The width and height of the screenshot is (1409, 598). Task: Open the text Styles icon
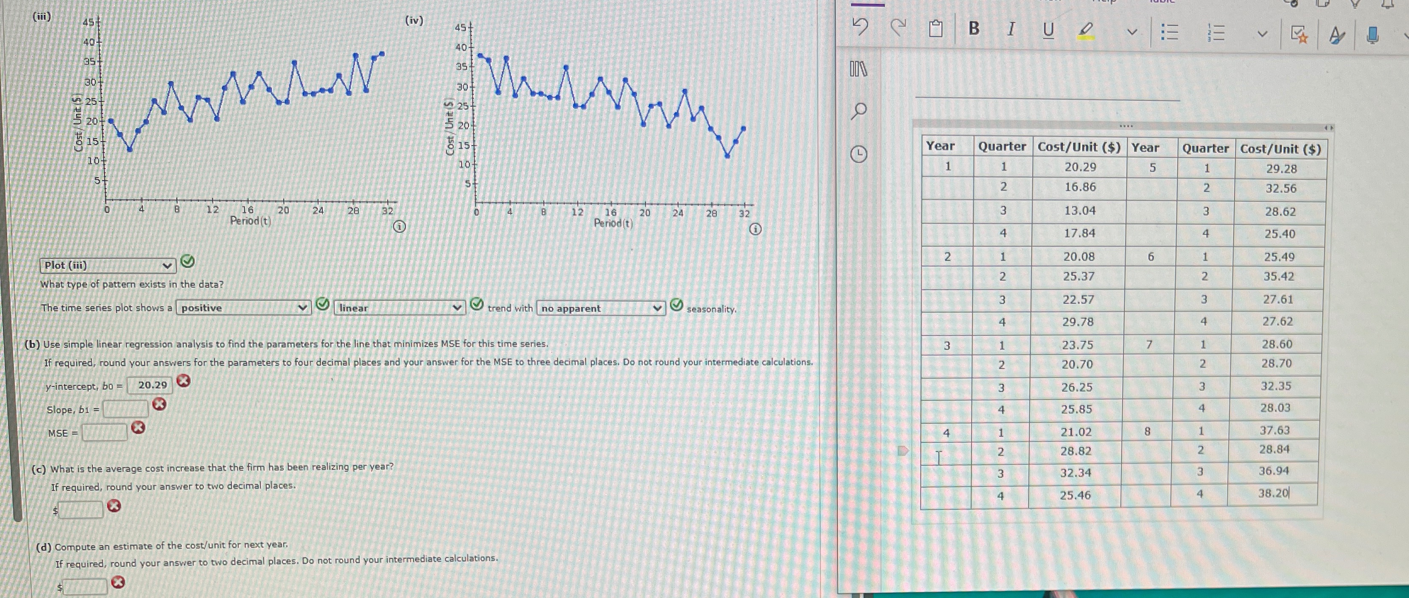pyautogui.click(x=1336, y=36)
